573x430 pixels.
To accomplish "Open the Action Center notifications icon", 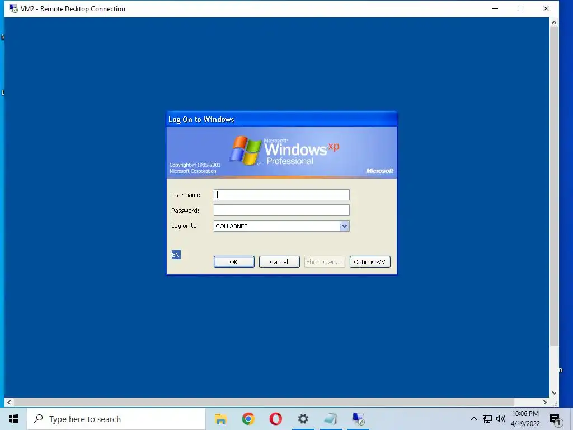I will [x=555, y=419].
